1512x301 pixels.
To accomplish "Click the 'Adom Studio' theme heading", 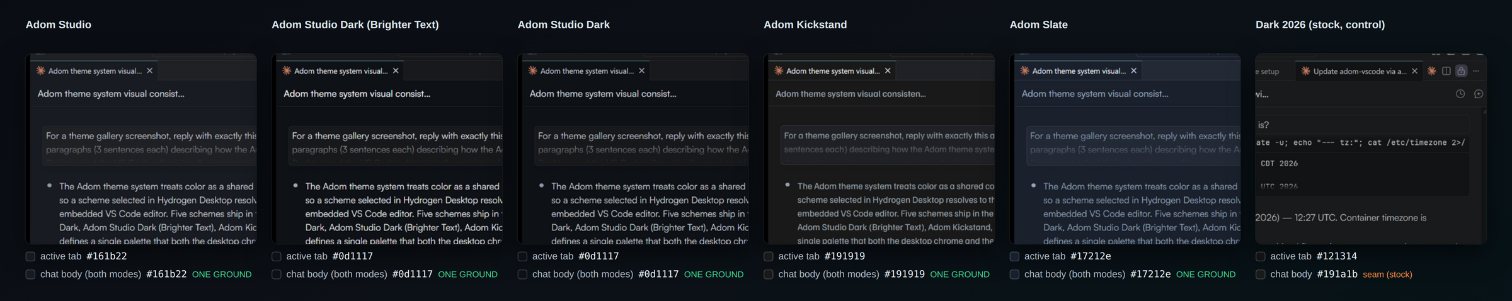I will (x=59, y=25).
